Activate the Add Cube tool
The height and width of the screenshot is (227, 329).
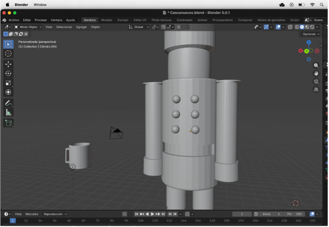[x=8, y=122]
